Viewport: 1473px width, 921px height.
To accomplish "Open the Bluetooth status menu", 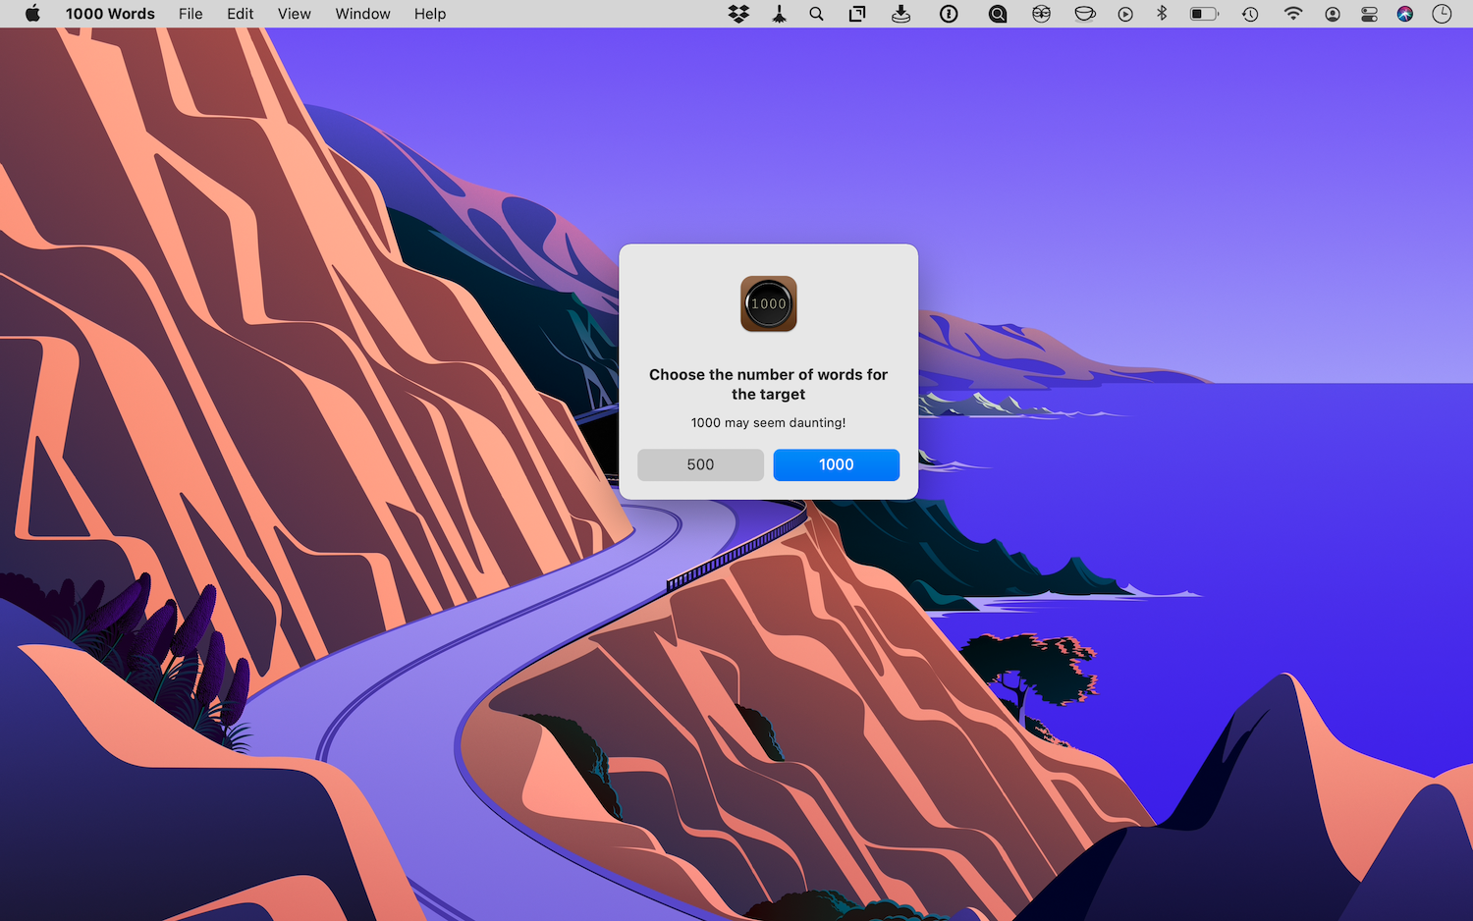I will point(1162,14).
